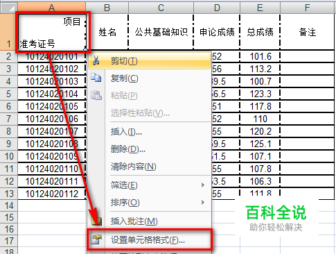This screenshot has width=336, height=254.
Task: Select column A header
Action: [52, 8]
